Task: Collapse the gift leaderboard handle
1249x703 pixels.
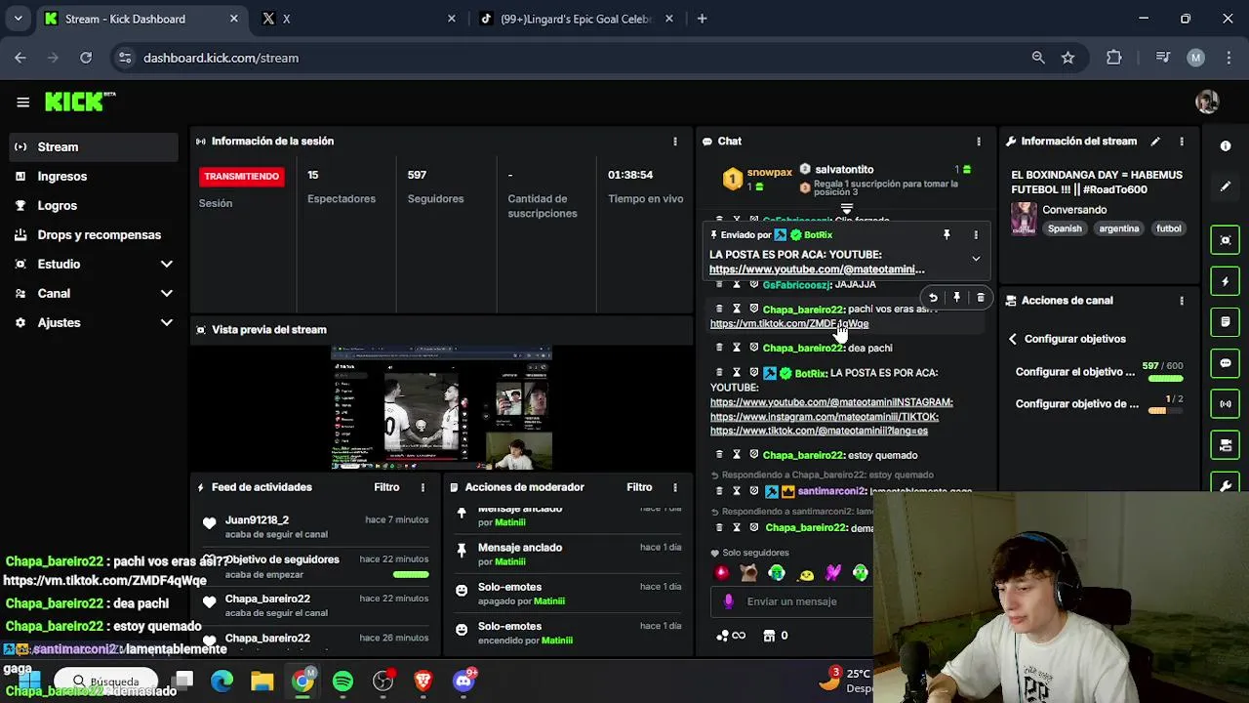Action: coord(846,209)
